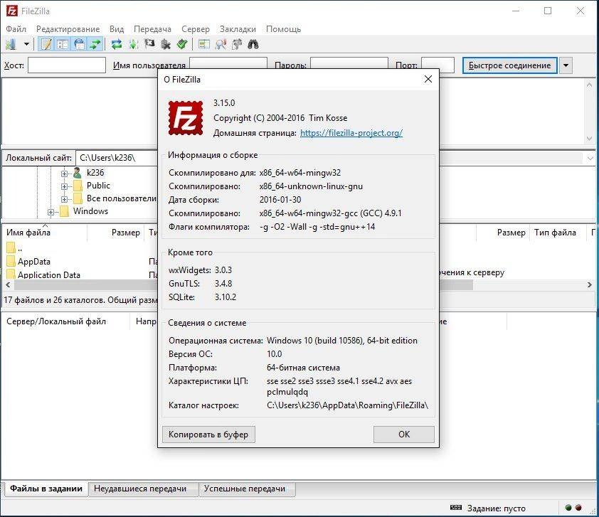
Task: Click OK in the About dialog
Action: [404, 435]
